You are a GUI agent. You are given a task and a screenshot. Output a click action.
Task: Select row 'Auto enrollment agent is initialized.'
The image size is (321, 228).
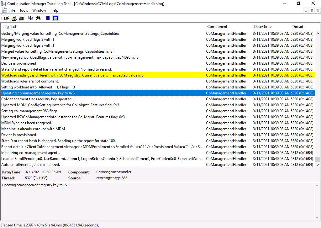pos(158,165)
